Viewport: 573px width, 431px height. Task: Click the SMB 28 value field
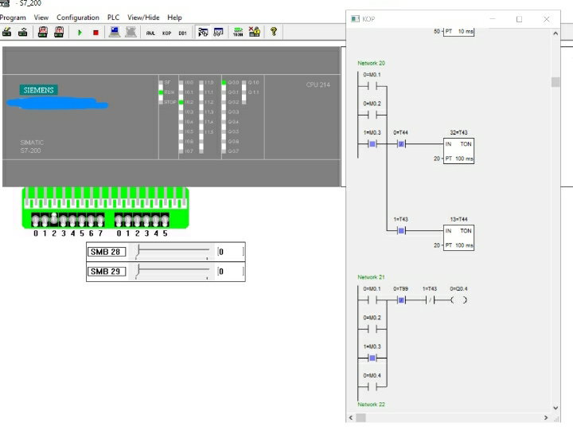tap(231, 252)
